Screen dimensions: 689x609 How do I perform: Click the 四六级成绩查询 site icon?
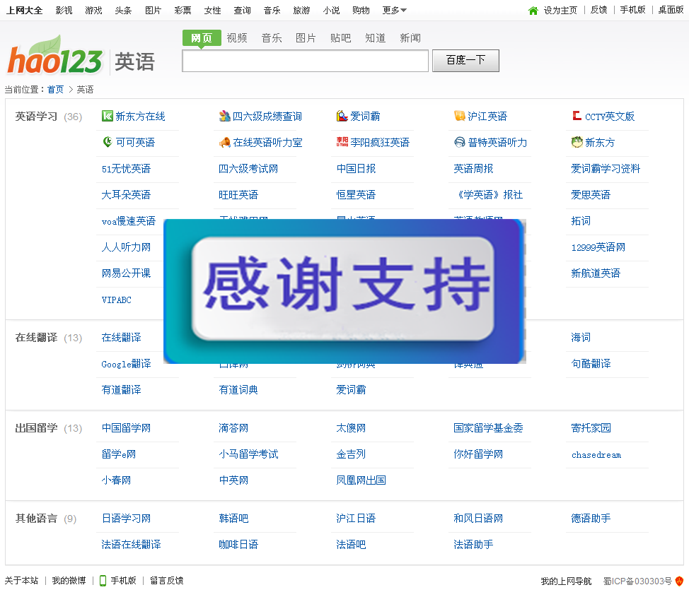224,116
